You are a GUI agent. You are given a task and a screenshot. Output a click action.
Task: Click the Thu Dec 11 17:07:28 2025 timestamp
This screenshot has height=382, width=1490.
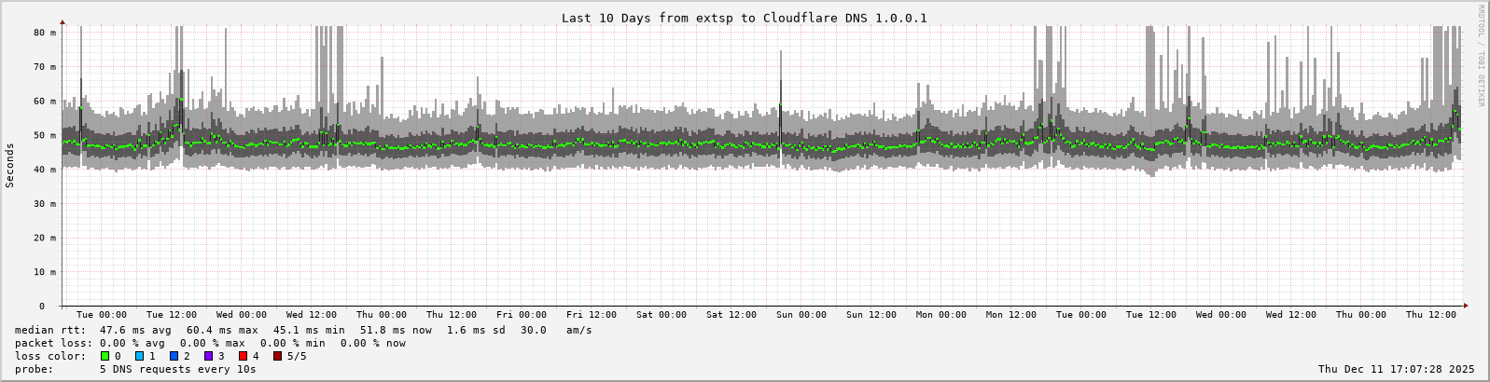tap(1396, 369)
